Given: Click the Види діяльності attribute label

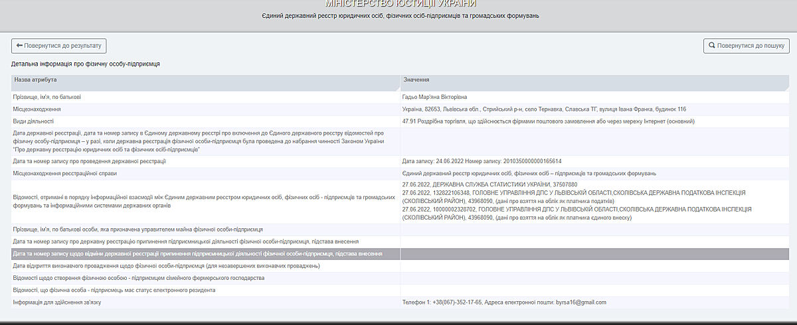Looking at the screenshot, I should coord(33,121).
